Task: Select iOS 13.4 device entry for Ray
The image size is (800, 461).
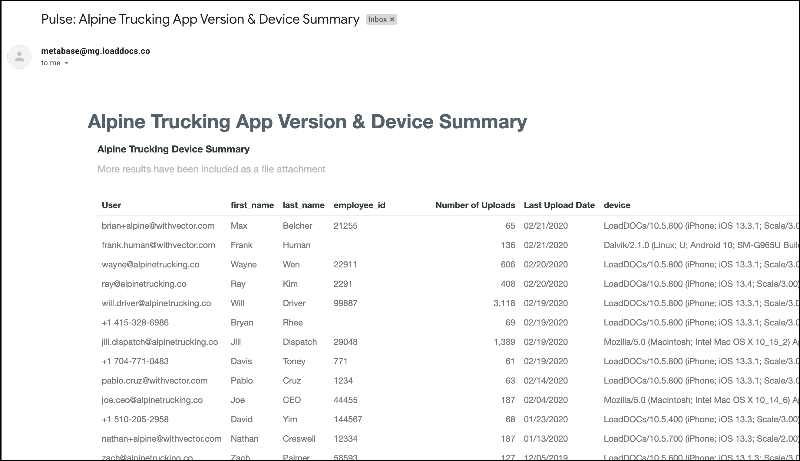Action: tap(701, 284)
